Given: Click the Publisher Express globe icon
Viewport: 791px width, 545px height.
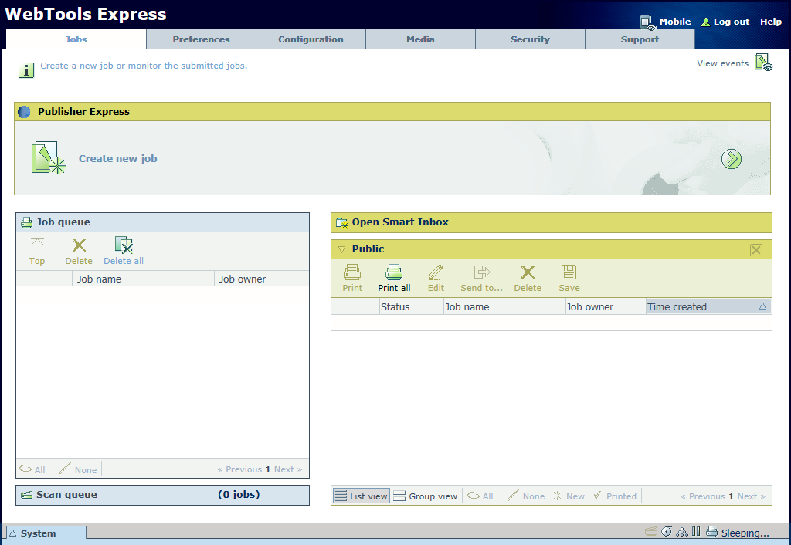Looking at the screenshot, I should (x=24, y=112).
